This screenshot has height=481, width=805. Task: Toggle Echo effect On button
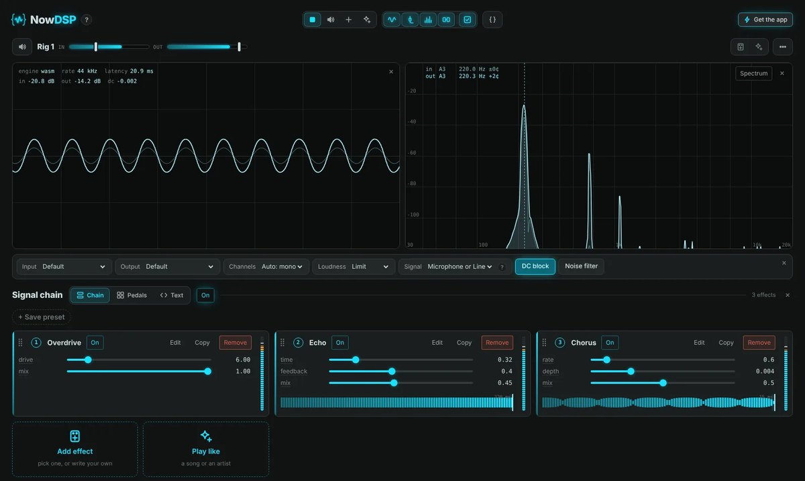pyautogui.click(x=340, y=343)
